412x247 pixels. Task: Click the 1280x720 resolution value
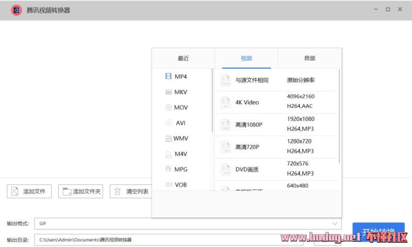tap(299, 141)
